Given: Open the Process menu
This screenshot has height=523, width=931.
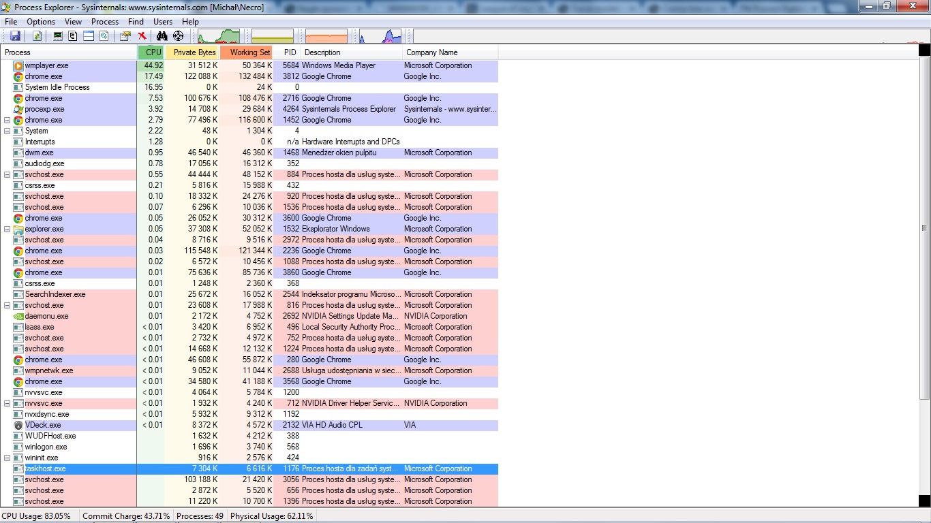Looking at the screenshot, I should pos(105,22).
